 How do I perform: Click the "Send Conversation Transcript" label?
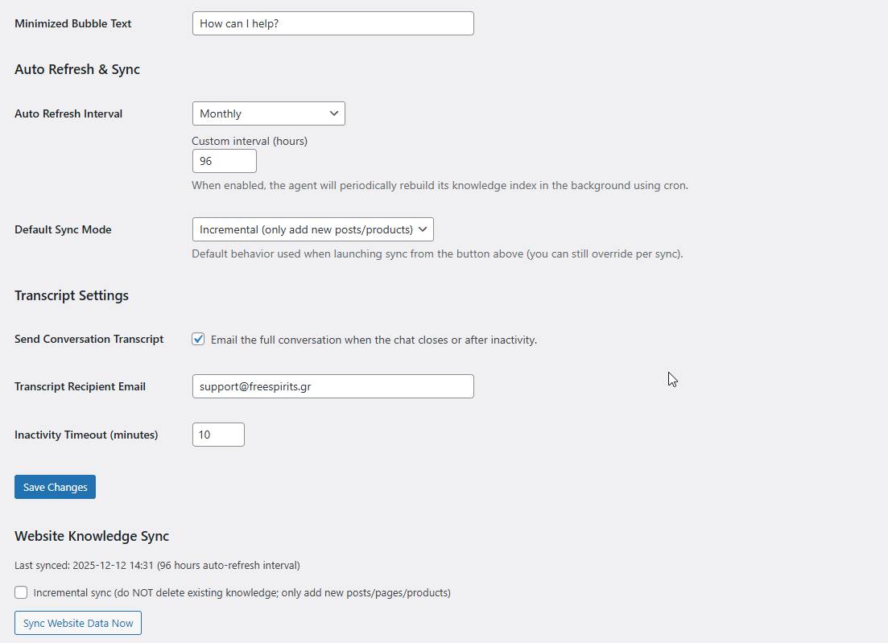[x=89, y=339]
